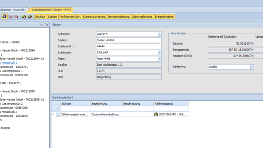
Task: Select tree item Messdruck 2
Action: pos(8,112)
